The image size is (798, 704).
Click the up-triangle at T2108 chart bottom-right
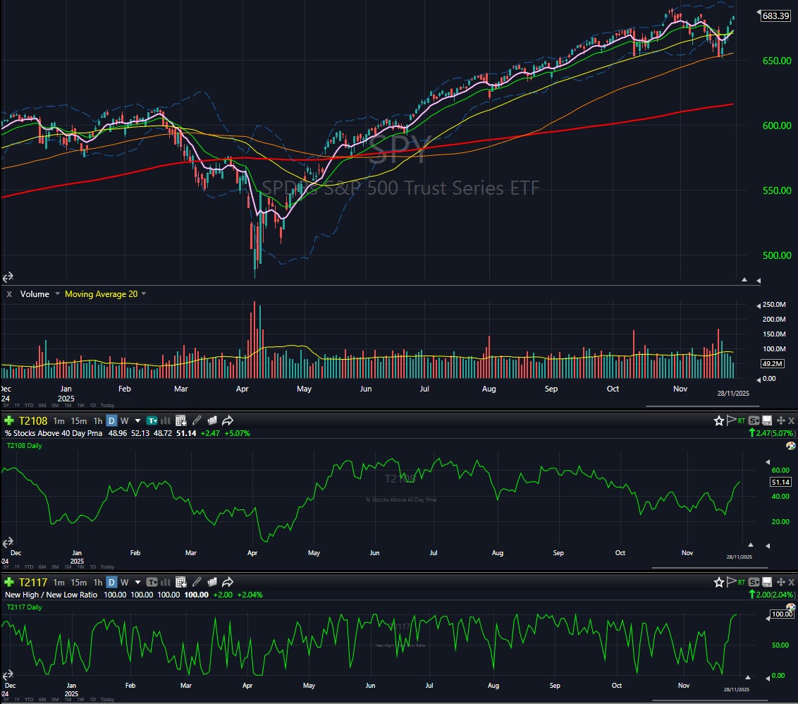(751, 545)
